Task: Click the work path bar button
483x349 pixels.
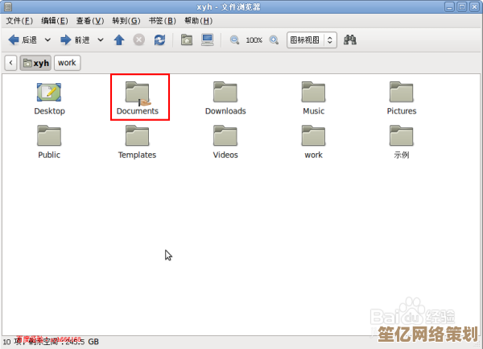Action: click(67, 62)
